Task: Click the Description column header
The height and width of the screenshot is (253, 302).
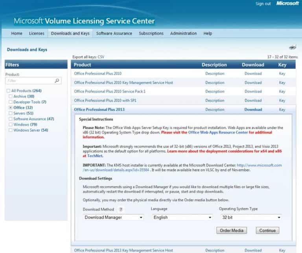Action: (214, 65)
